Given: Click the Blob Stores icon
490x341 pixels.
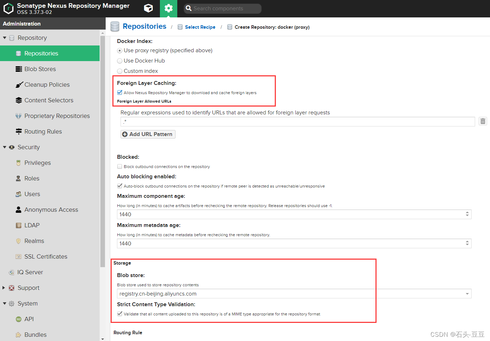Looking at the screenshot, I should click(19, 69).
